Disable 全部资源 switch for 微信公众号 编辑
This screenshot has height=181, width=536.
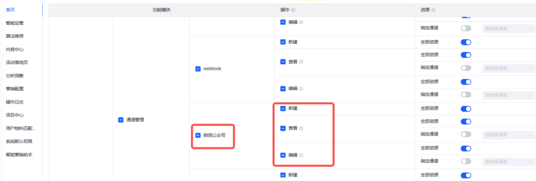click(x=466, y=149)
